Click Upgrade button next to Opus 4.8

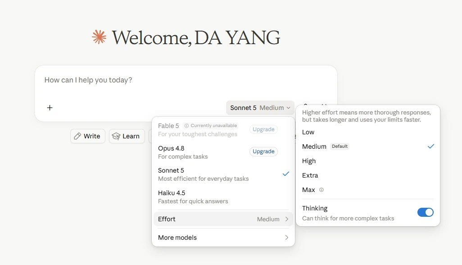click(263, 151)
